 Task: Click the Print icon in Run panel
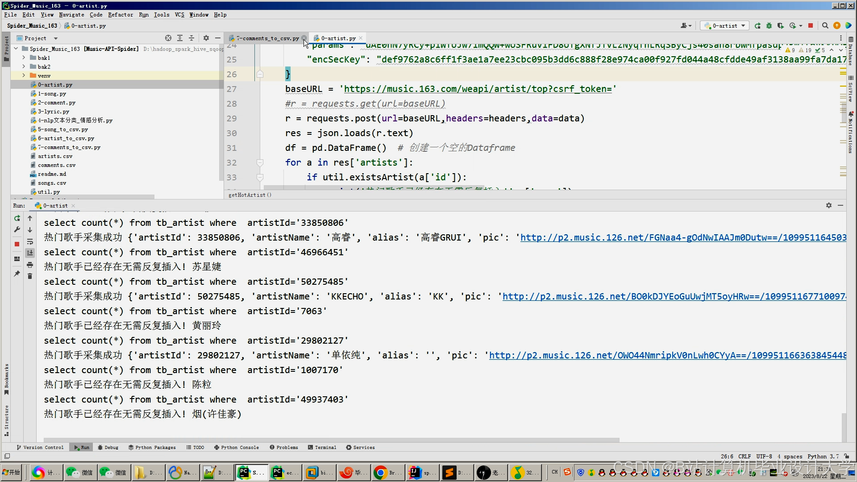(x=30, y=265)
